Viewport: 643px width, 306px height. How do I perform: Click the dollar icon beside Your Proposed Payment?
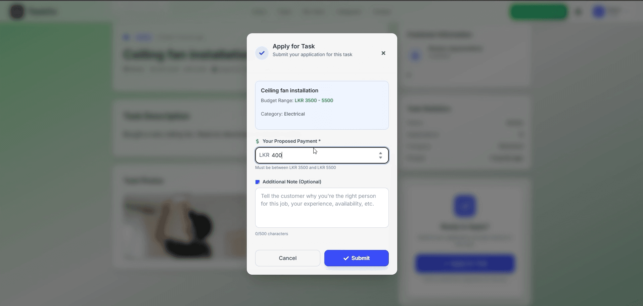click(x=258, y=141)
